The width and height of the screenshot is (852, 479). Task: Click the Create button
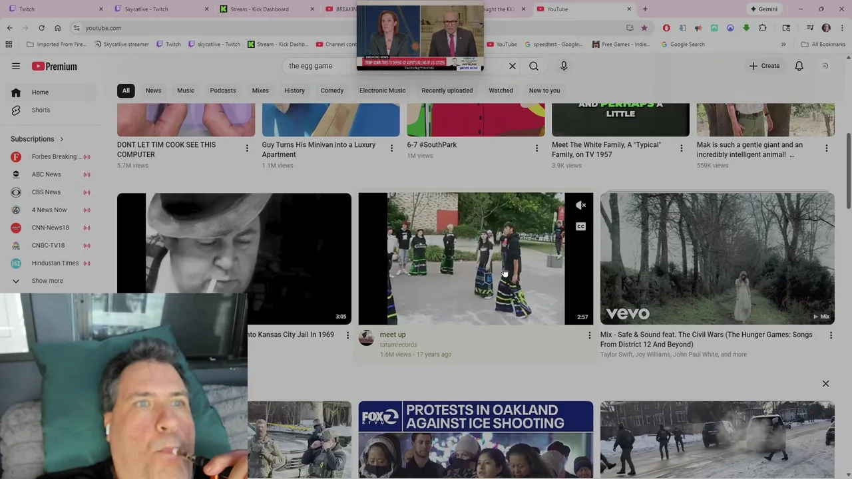[x=764, y=66]
